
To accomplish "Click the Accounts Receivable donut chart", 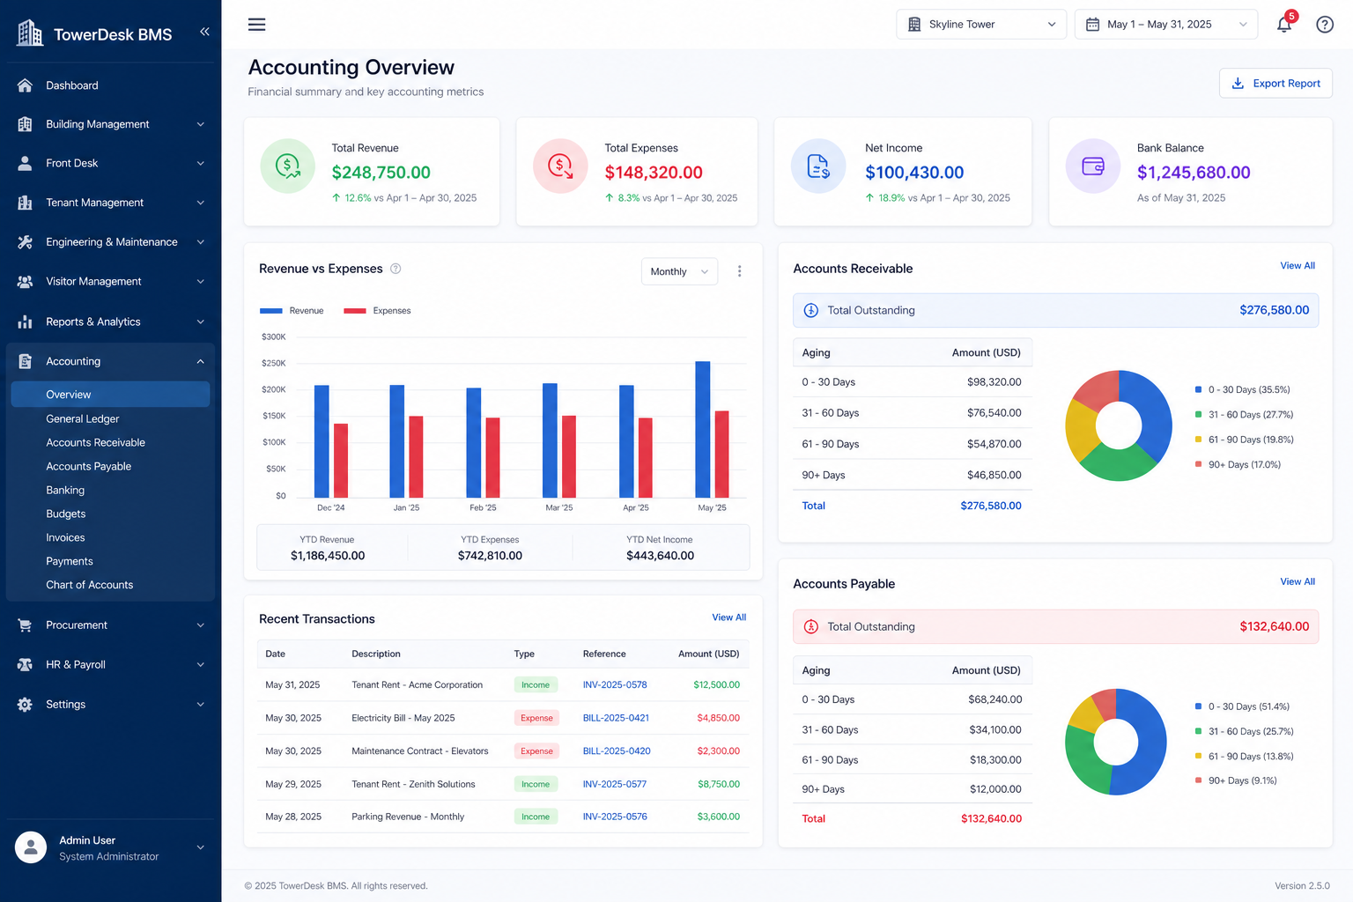I will pyautogui.click(x=1119, y=425).
